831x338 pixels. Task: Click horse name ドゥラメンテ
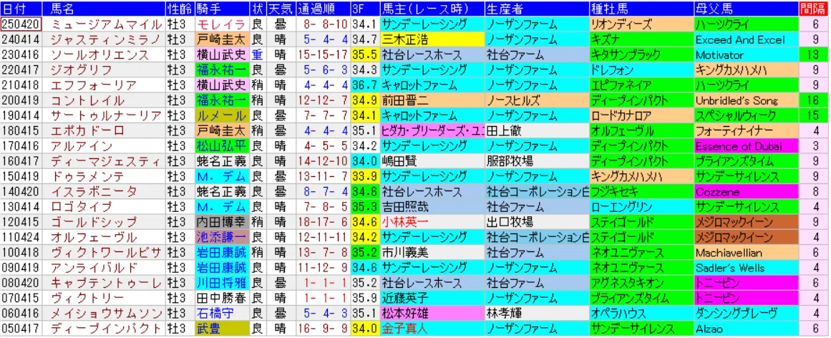point(87,177)
